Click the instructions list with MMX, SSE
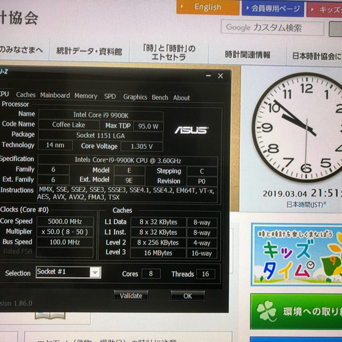This screenshot has width=342, height=342. point(127,193)
